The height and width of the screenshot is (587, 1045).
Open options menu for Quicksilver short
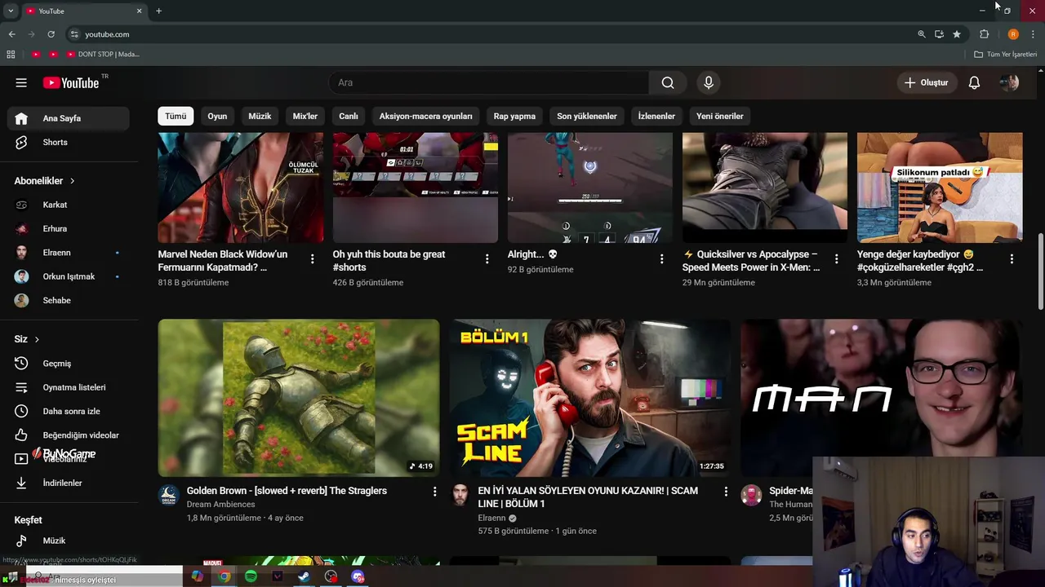pyautogui.click(x=836, y=259)
